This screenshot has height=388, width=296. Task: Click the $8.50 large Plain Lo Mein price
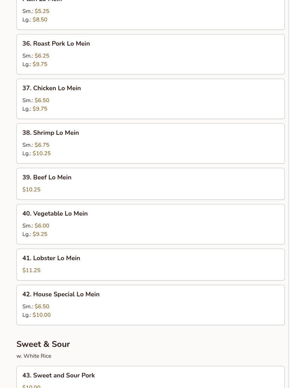point(40,20)
